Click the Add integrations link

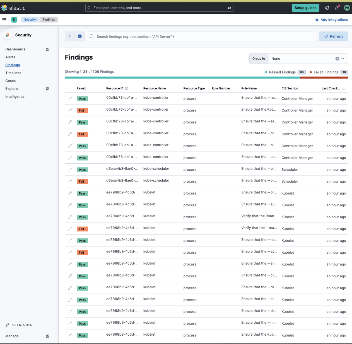click(331, 20)
